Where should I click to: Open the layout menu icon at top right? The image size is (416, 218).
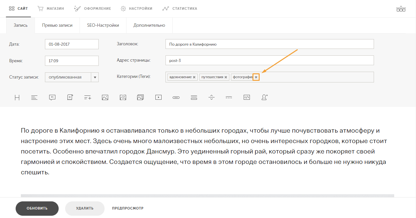pos(401,8)
